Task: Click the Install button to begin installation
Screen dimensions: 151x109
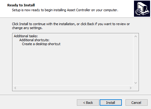Action: (x=111, y=103)
